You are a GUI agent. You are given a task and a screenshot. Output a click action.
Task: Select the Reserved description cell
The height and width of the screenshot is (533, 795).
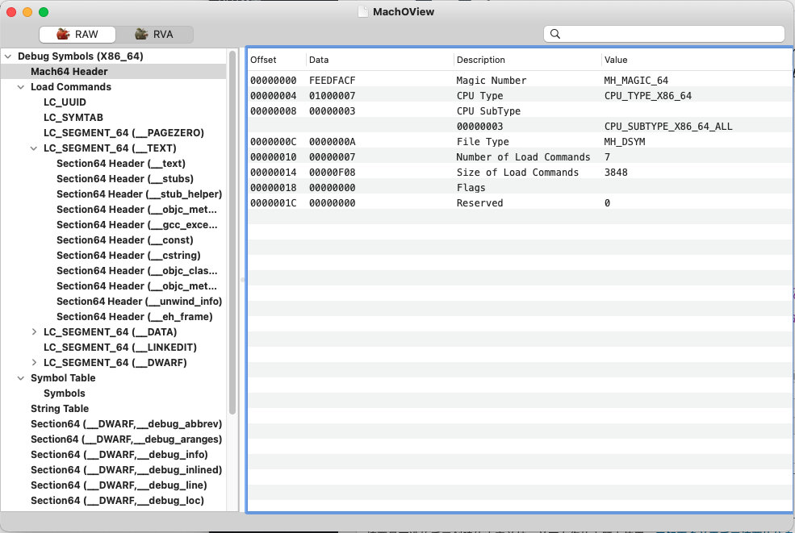pos(479,203)
